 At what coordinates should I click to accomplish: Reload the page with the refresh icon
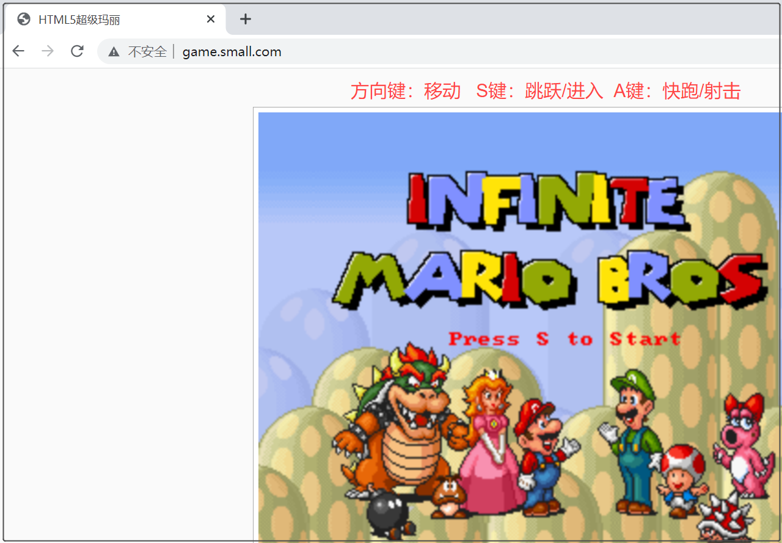[77, 51]
